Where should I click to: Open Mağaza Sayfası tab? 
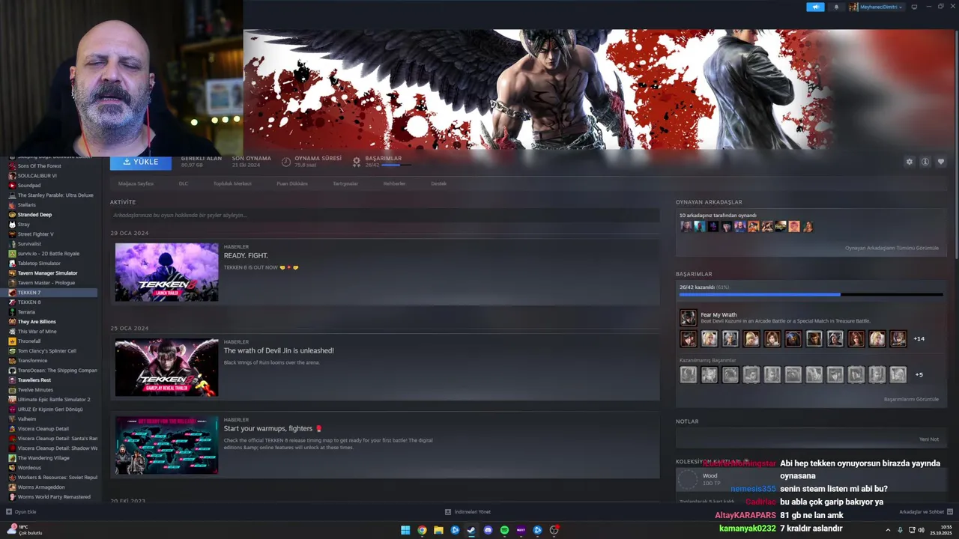pyautogui.click(x=136, y=183)
